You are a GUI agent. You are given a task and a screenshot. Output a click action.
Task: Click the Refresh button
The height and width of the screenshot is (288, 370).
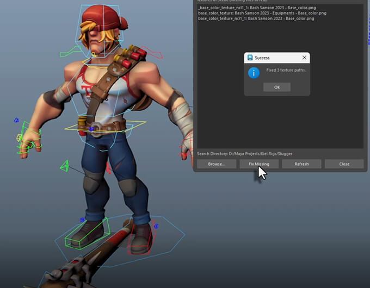pyautogui.click(x=301, y=164)
